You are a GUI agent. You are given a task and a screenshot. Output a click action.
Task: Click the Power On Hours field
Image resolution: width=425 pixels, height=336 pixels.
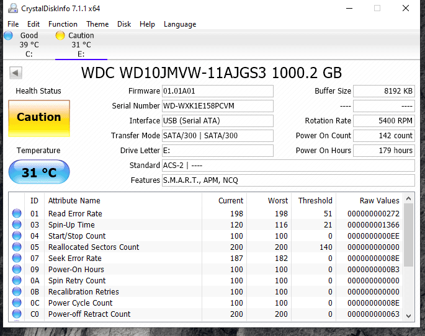coord(384,151)
